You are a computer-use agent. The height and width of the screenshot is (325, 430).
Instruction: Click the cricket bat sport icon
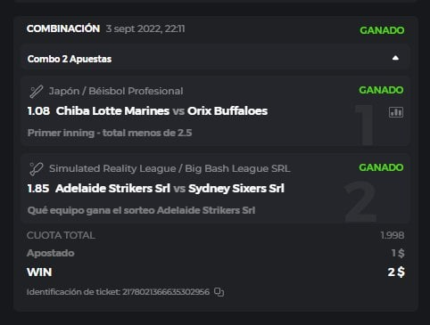click(x=37, y=169)
